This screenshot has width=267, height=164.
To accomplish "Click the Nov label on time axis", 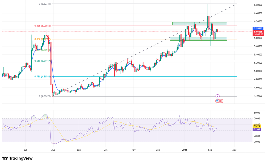I will click(134, 150).
